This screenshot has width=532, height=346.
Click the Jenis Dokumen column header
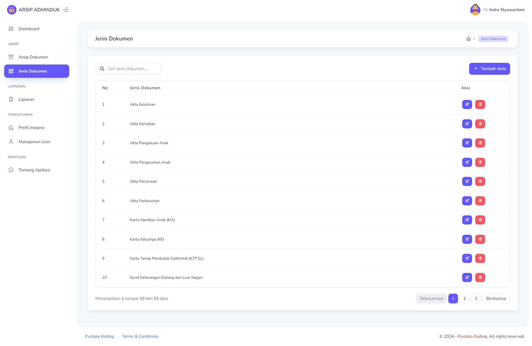click(145, 88)
